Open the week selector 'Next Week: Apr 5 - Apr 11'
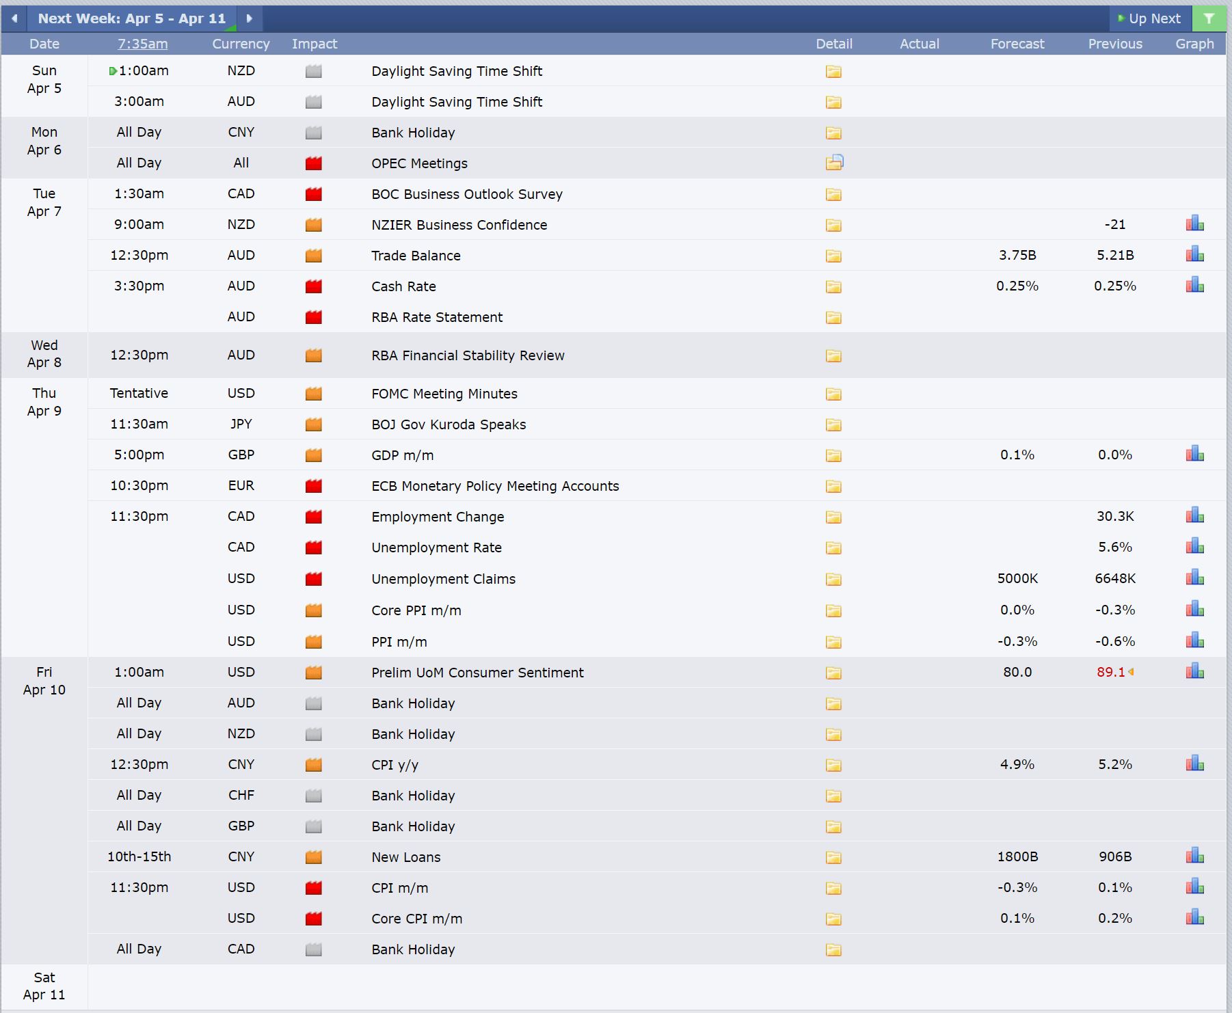 pyautogui.click(x=132, y=18)
